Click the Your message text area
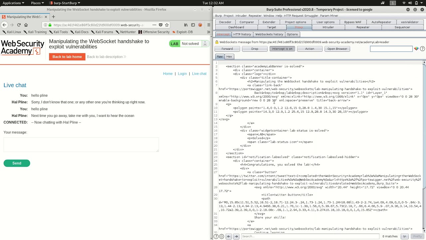Image resolution: width=426 pixels, height=240 pixels. click(81, 144)
